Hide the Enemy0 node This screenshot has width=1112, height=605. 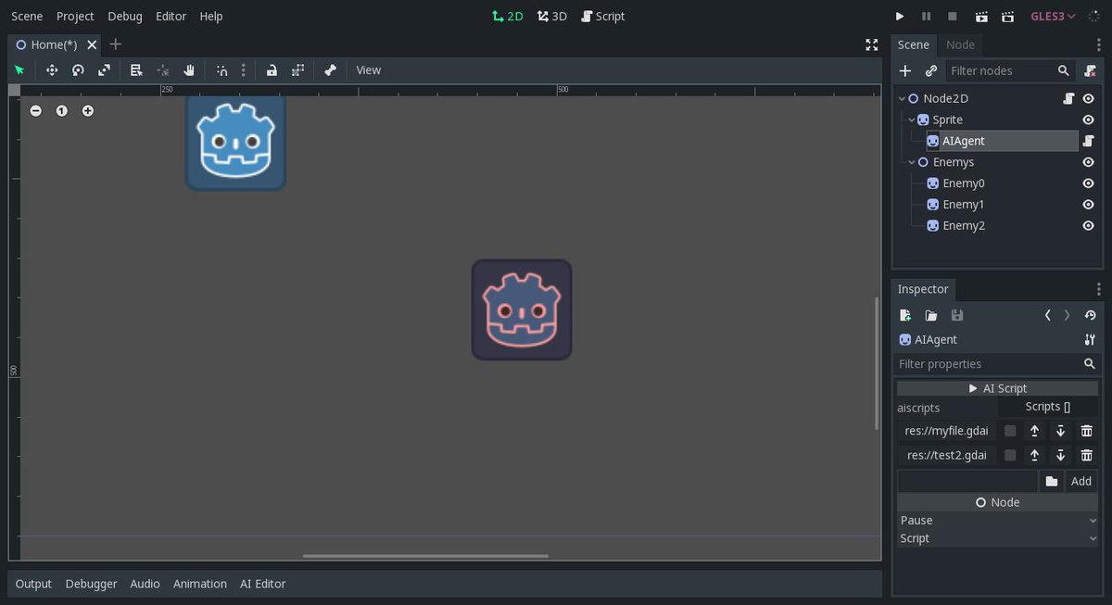[1089, 183]
